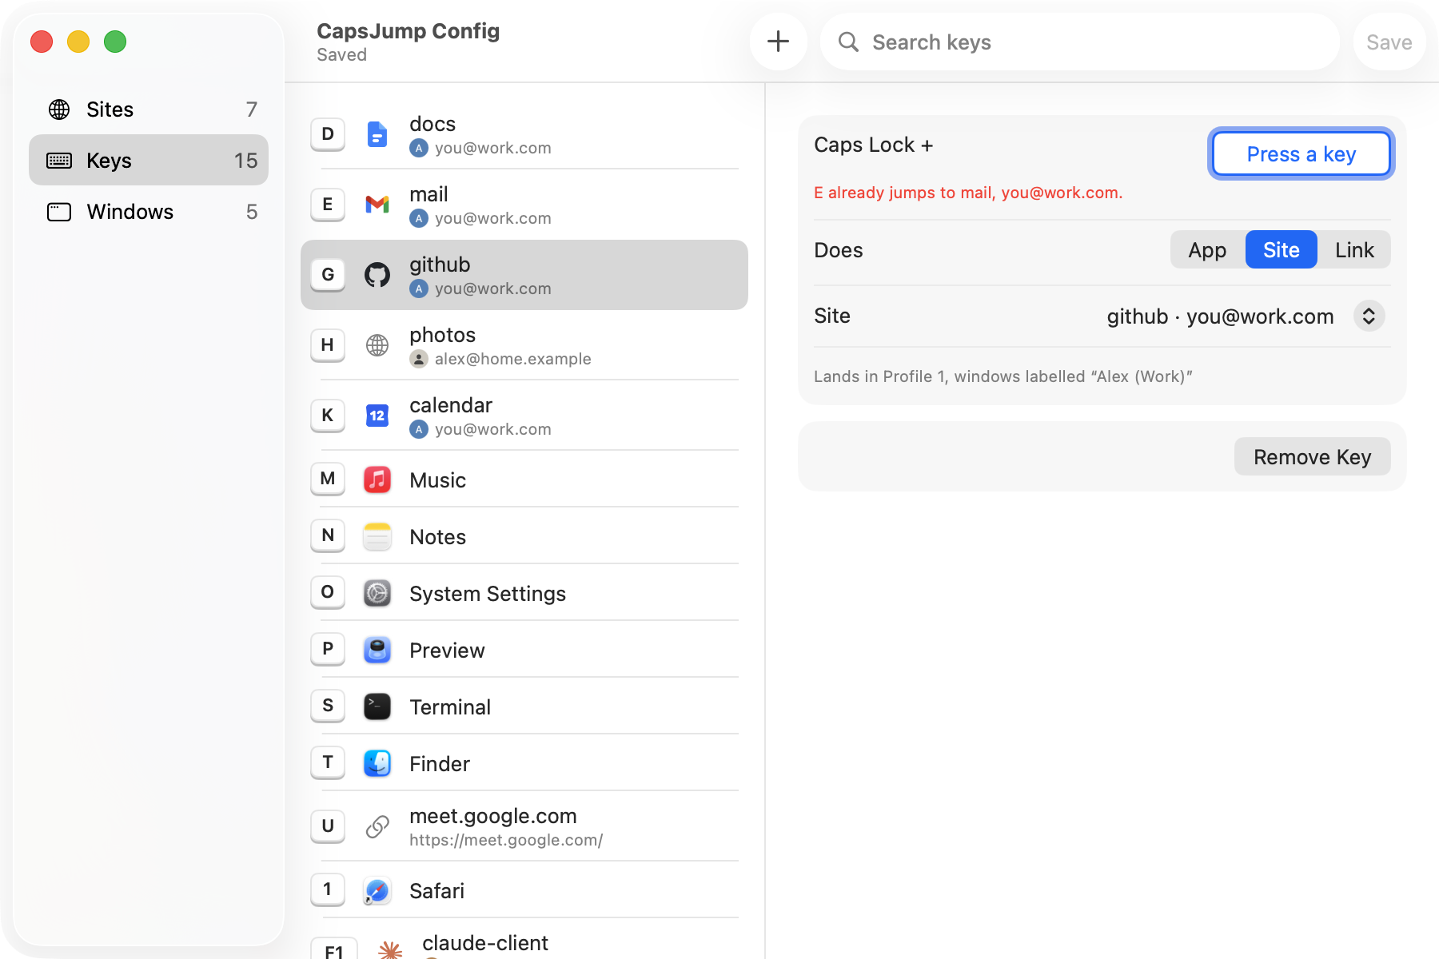Screen dimensions: 1439x959
Task: Click the O keycap badge
Action: [x=328, y=593]
